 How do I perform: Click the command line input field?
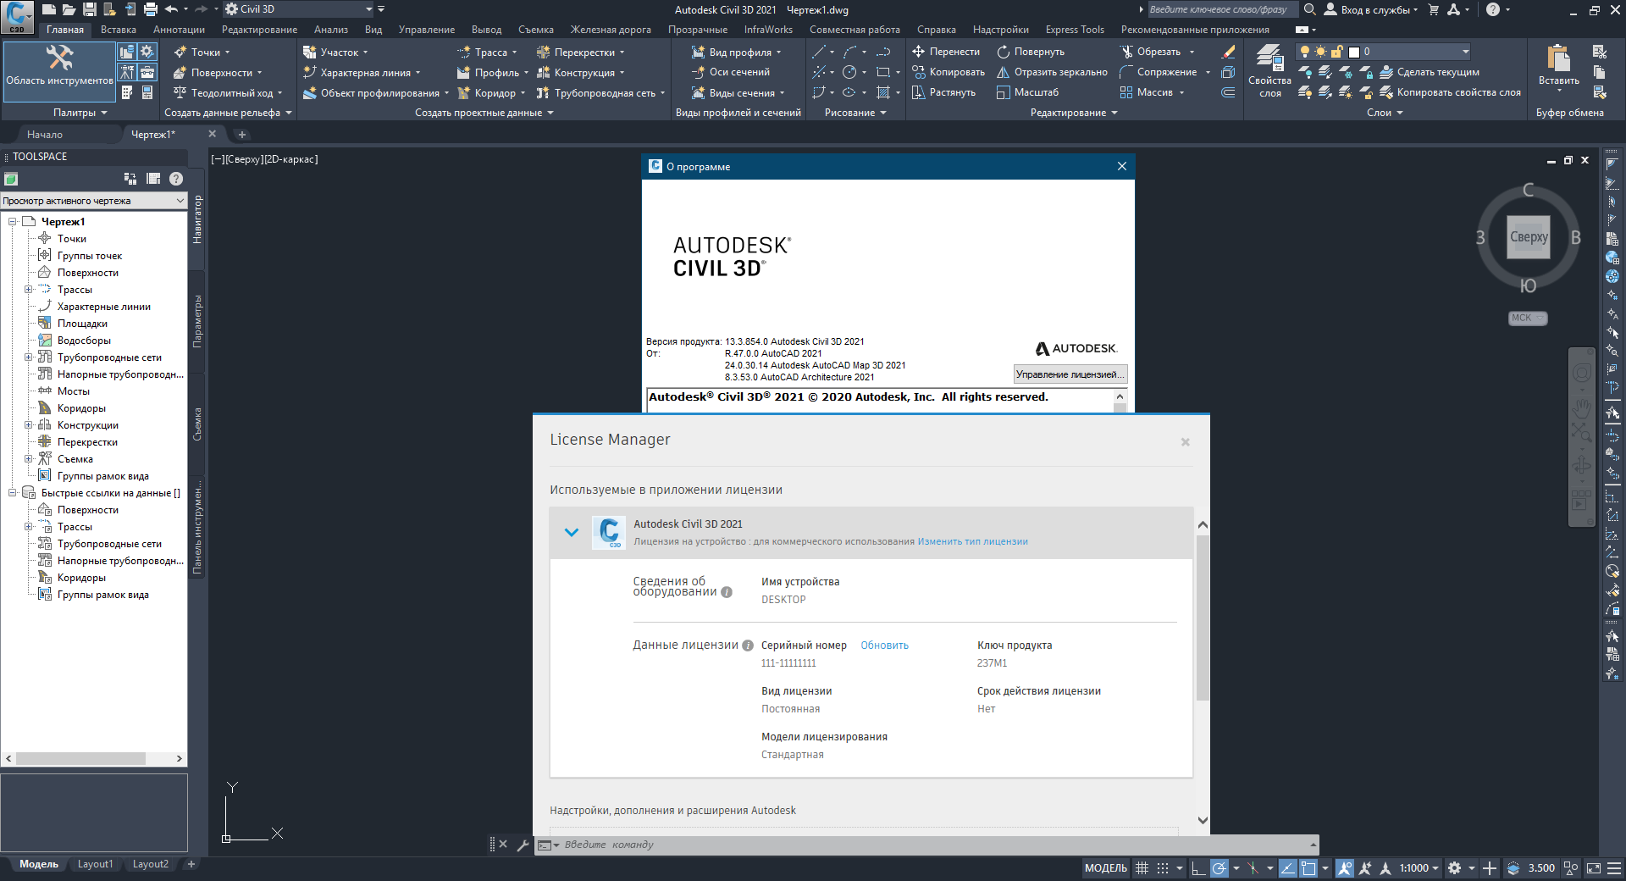pos(932,845)
